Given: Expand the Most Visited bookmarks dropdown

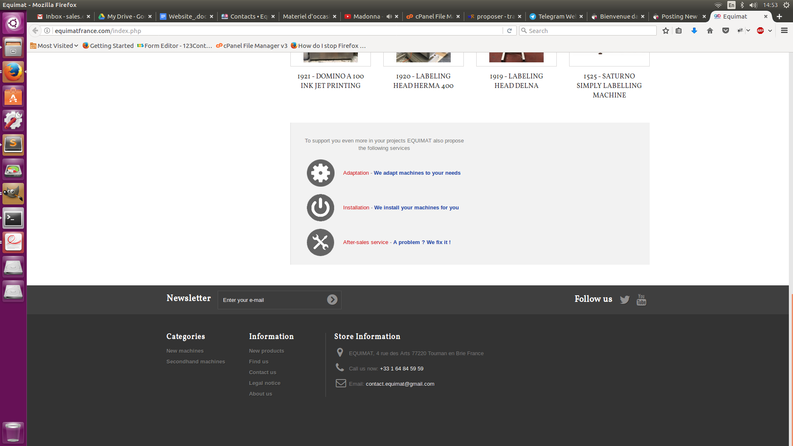Looking at the screenshot, I should tap(54, 46).
